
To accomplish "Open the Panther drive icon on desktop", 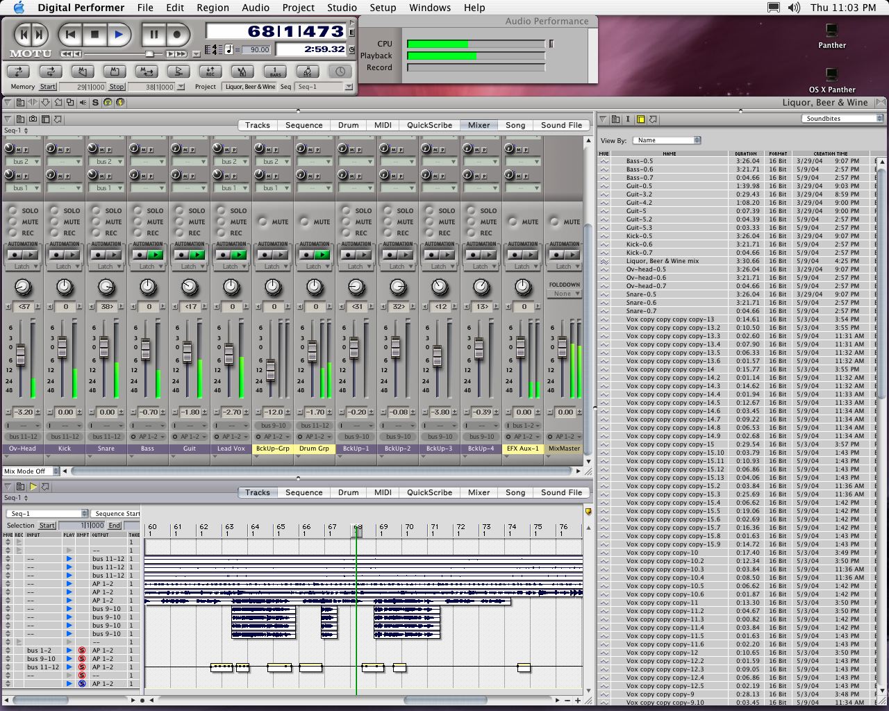I will [x=831, y=31].
